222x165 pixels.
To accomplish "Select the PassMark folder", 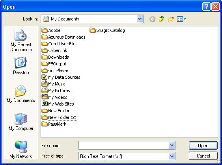I will pos(54,124).
